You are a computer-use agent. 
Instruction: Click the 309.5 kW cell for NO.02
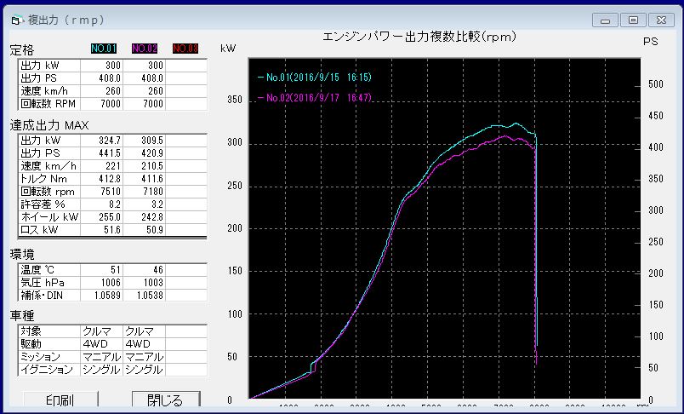point(144,140)
